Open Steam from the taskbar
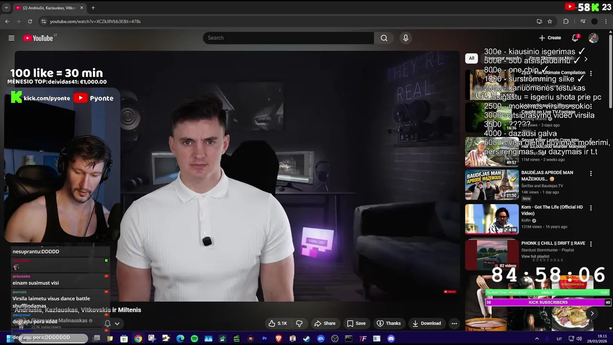 [x=306, y=339]
